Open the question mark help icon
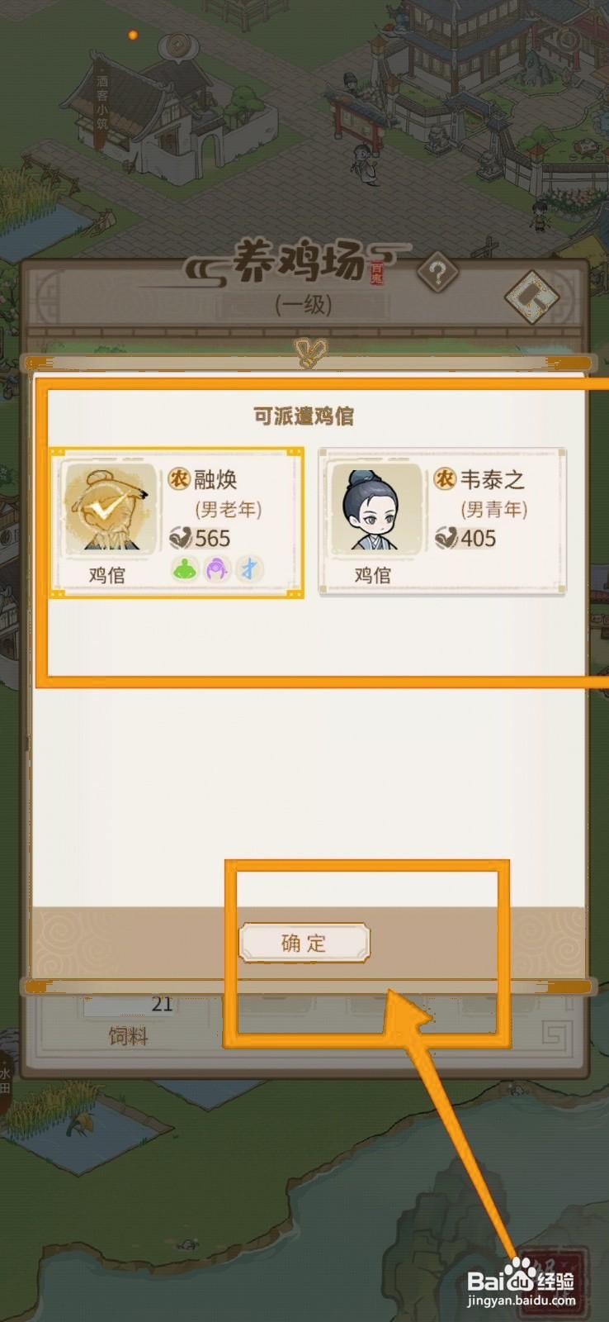Screen dimensions: 609x1322 [437, 272]
